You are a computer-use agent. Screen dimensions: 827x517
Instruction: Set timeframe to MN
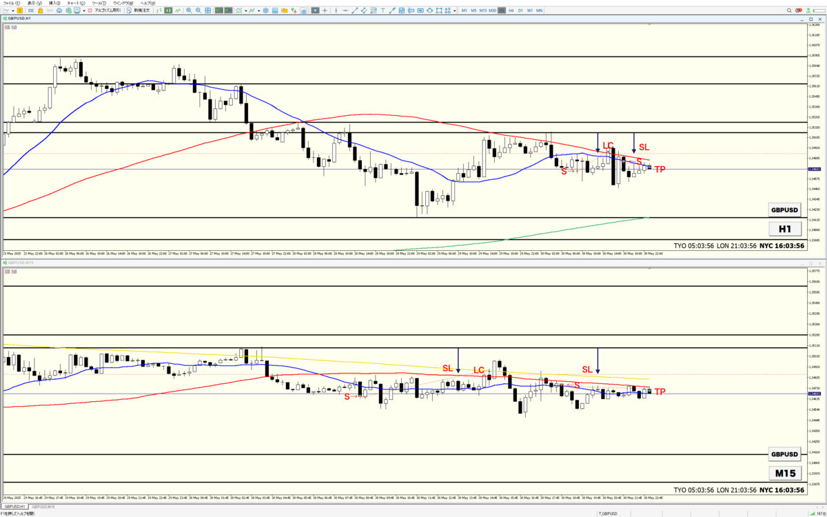(539, 10)
